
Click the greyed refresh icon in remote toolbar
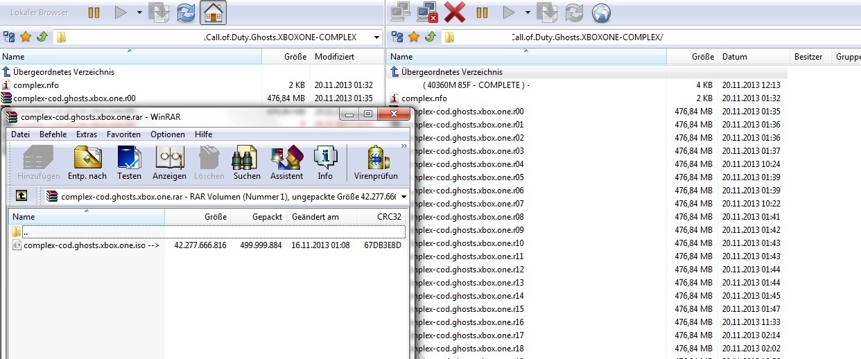point(574,12)
